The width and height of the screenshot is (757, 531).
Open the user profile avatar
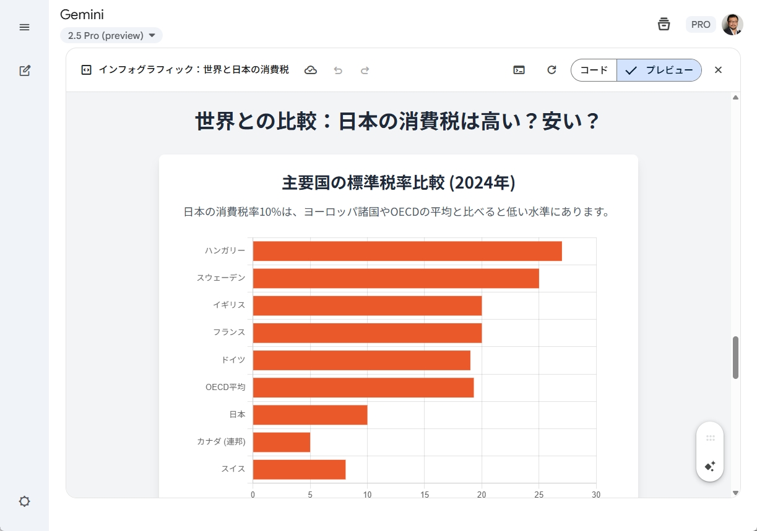click(x=732, y=25)
